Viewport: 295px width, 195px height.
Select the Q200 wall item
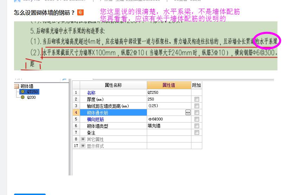tap(31, 97)
